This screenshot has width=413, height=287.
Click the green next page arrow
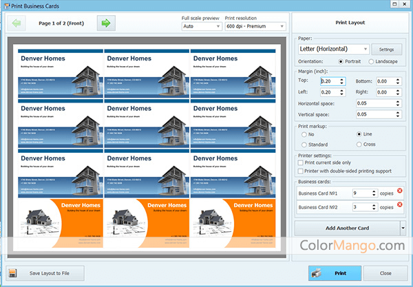105,23
